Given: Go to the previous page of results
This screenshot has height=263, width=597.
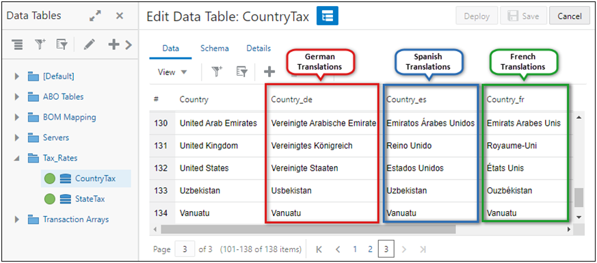Looking at the screenshot, I should 337,249.
